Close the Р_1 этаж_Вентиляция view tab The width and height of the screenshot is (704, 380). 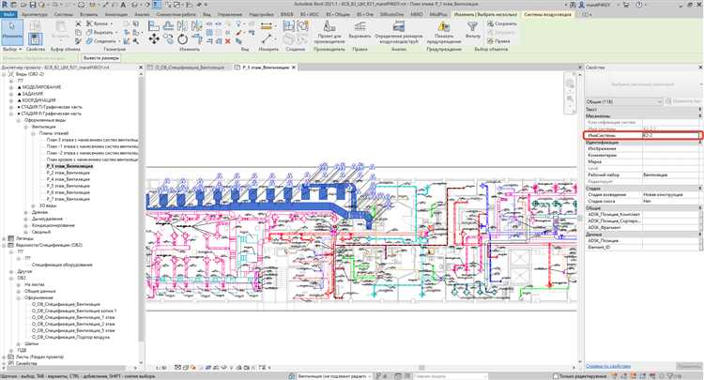[x=294, y=68]
